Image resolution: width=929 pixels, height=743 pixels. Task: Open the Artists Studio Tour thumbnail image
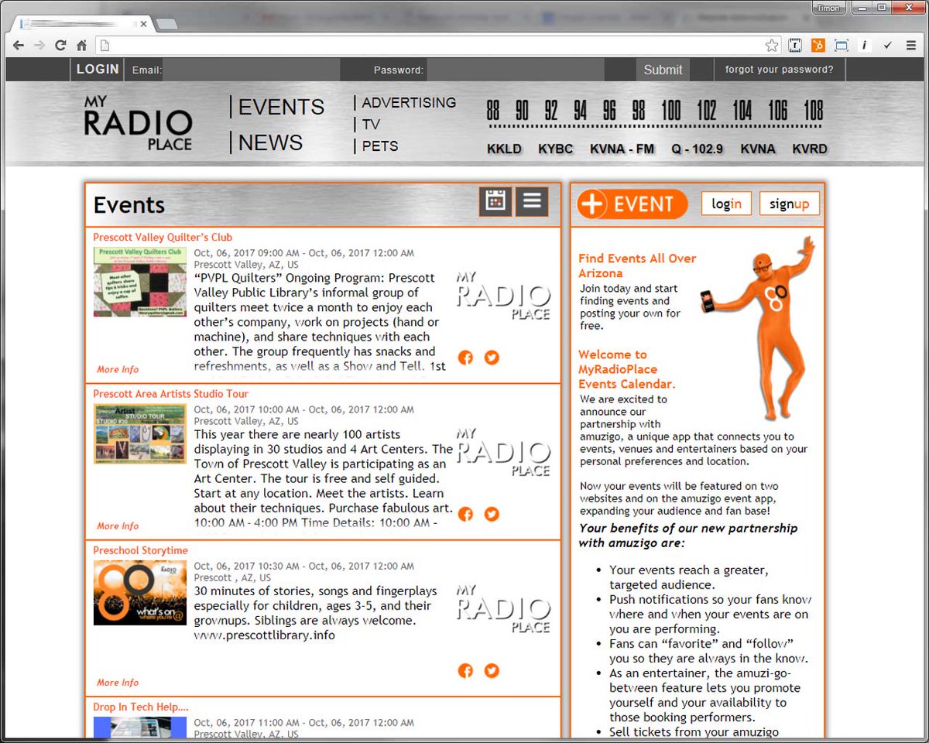pos(140,433)
